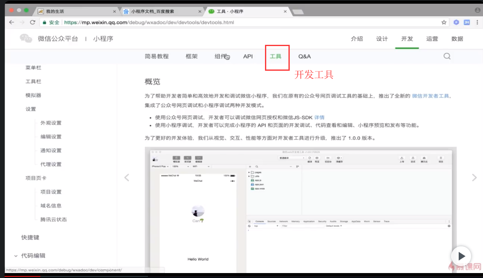Image resolution: width=483 pixels, height=278 pixels.
Task: Select the 工具 section tab
Action: pyautogui.click(x=275, y=56)
